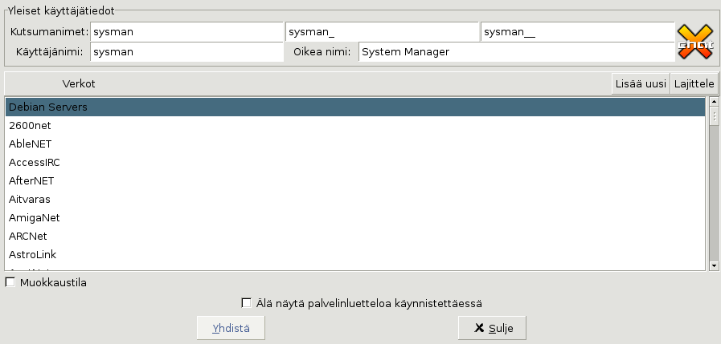Focus second nickname field containing sysman_
Viewport: 721px width, 344px height.
(382, 32)
